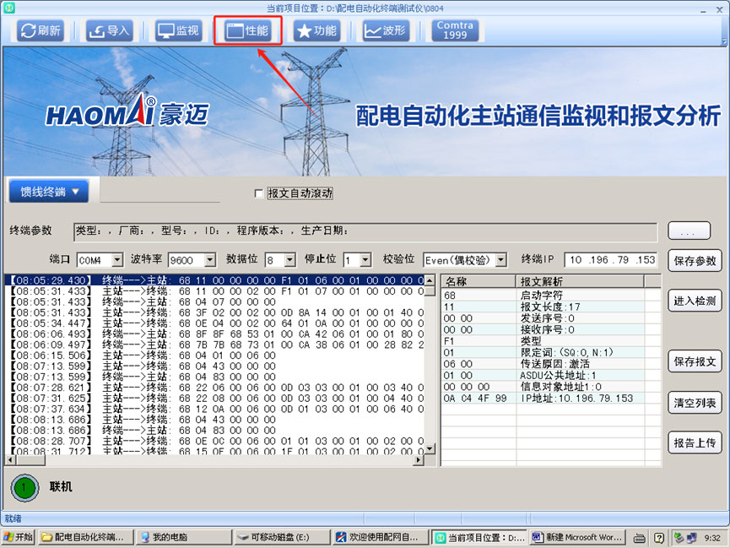
Task: Click the 终端IP address field
Action: coord(611,260)
